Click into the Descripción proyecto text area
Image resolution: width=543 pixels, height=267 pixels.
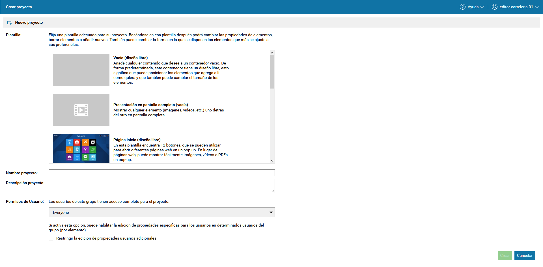[x=161, y=186]
